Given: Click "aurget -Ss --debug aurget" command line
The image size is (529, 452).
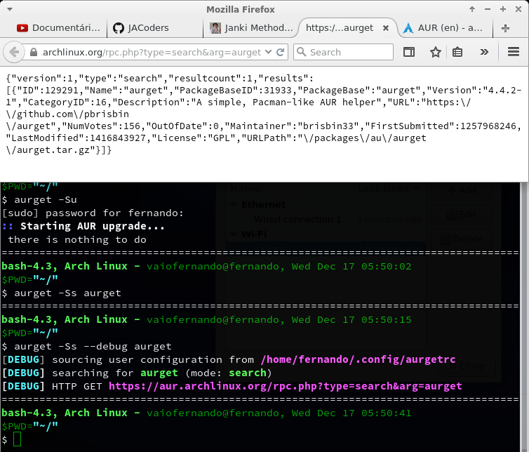Looking at the screenshot, I should tap(93, 346).
